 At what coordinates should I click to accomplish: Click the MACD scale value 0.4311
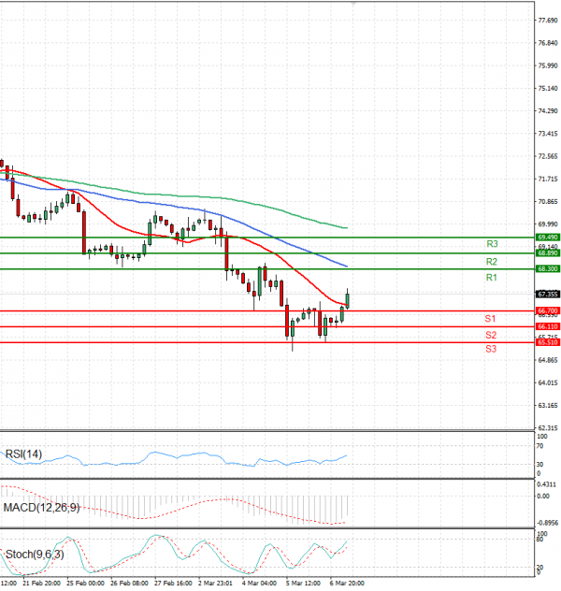point(546,484)
